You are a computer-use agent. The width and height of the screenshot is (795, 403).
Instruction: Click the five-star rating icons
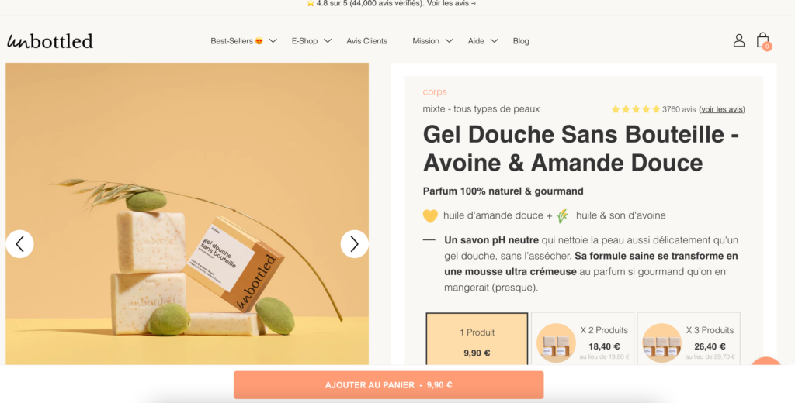(635, 109)
